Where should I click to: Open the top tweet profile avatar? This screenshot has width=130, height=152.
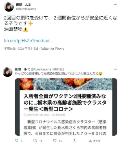9,7
